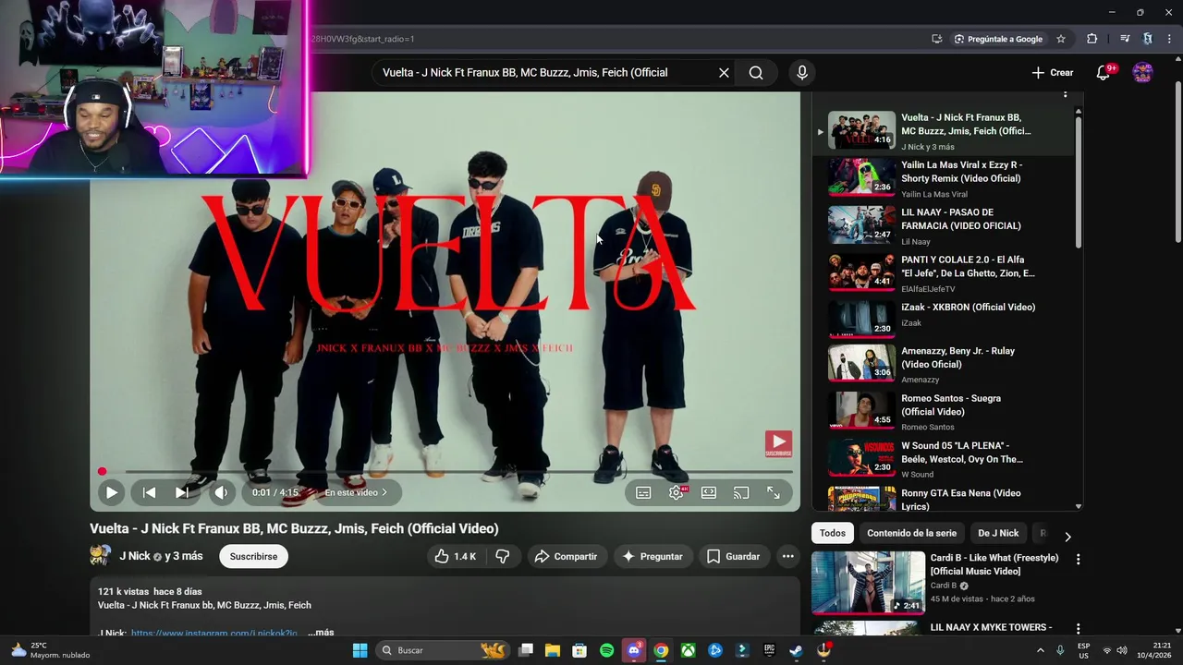Open Spotify from the taskbar
This screenshot has height=665, width=1183.
606,650
